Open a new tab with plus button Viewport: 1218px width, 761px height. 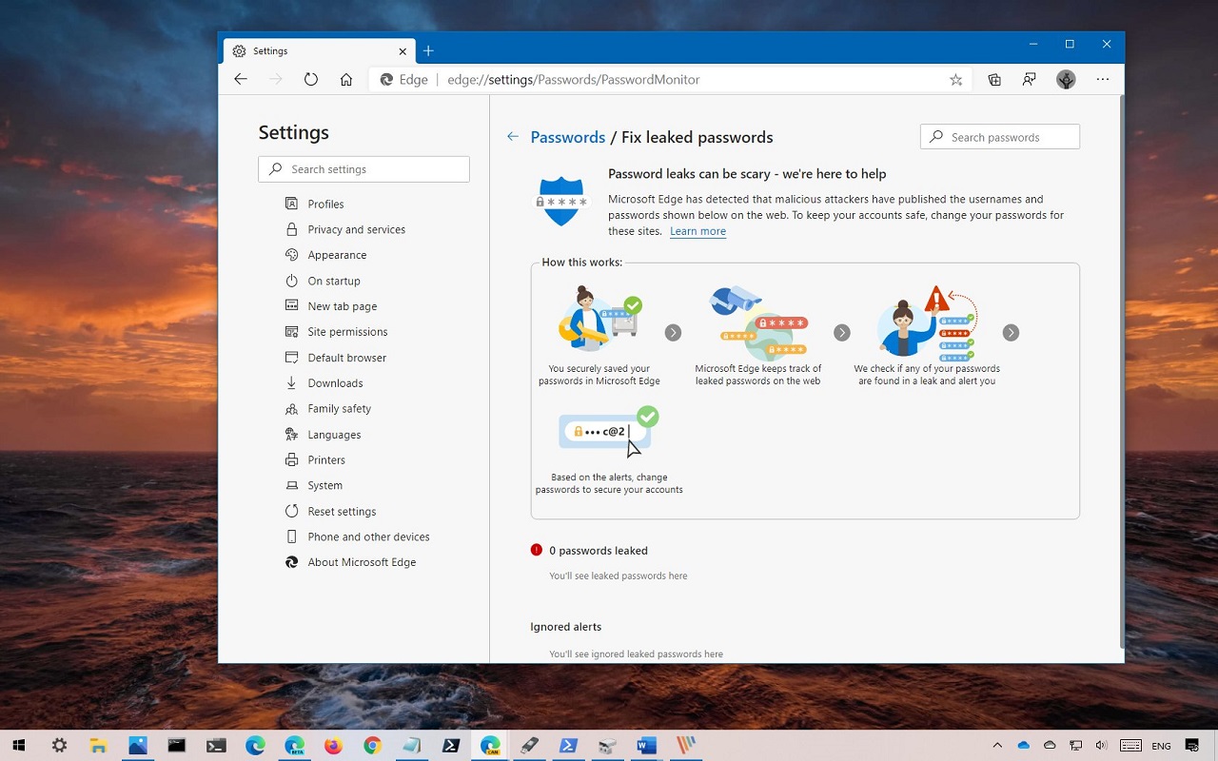tap(428, 51)
